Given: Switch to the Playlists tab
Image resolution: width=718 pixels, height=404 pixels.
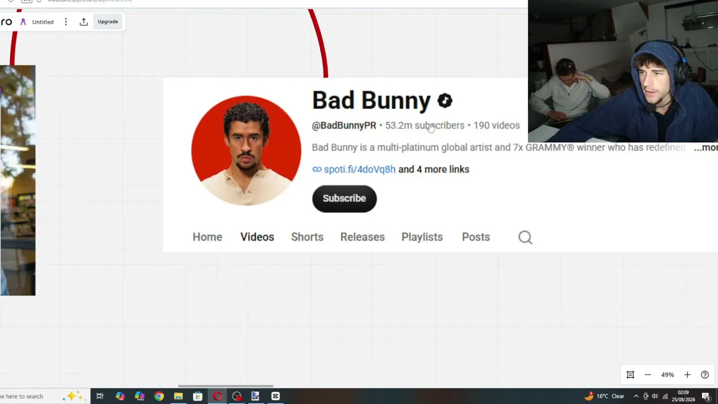Looking at the screenshot, I should tap(422, 237).
